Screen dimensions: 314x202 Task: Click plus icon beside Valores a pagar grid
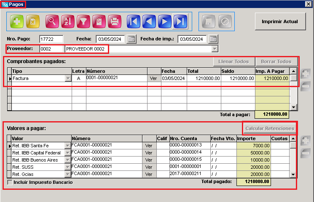click(305, 141)
